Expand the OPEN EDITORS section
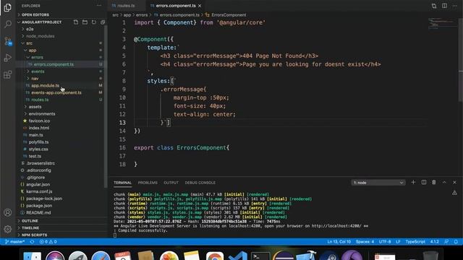The height and width of the screenshot is (260, 463). point(35,14)
